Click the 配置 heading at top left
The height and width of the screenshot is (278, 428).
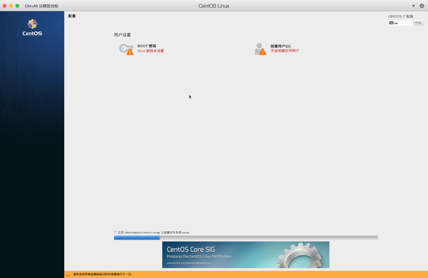tap(72, 16)
